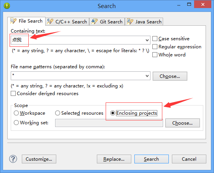Click the Working set text field
The height and width of the screenshot is (173, 214).
(x=109, y=123)
